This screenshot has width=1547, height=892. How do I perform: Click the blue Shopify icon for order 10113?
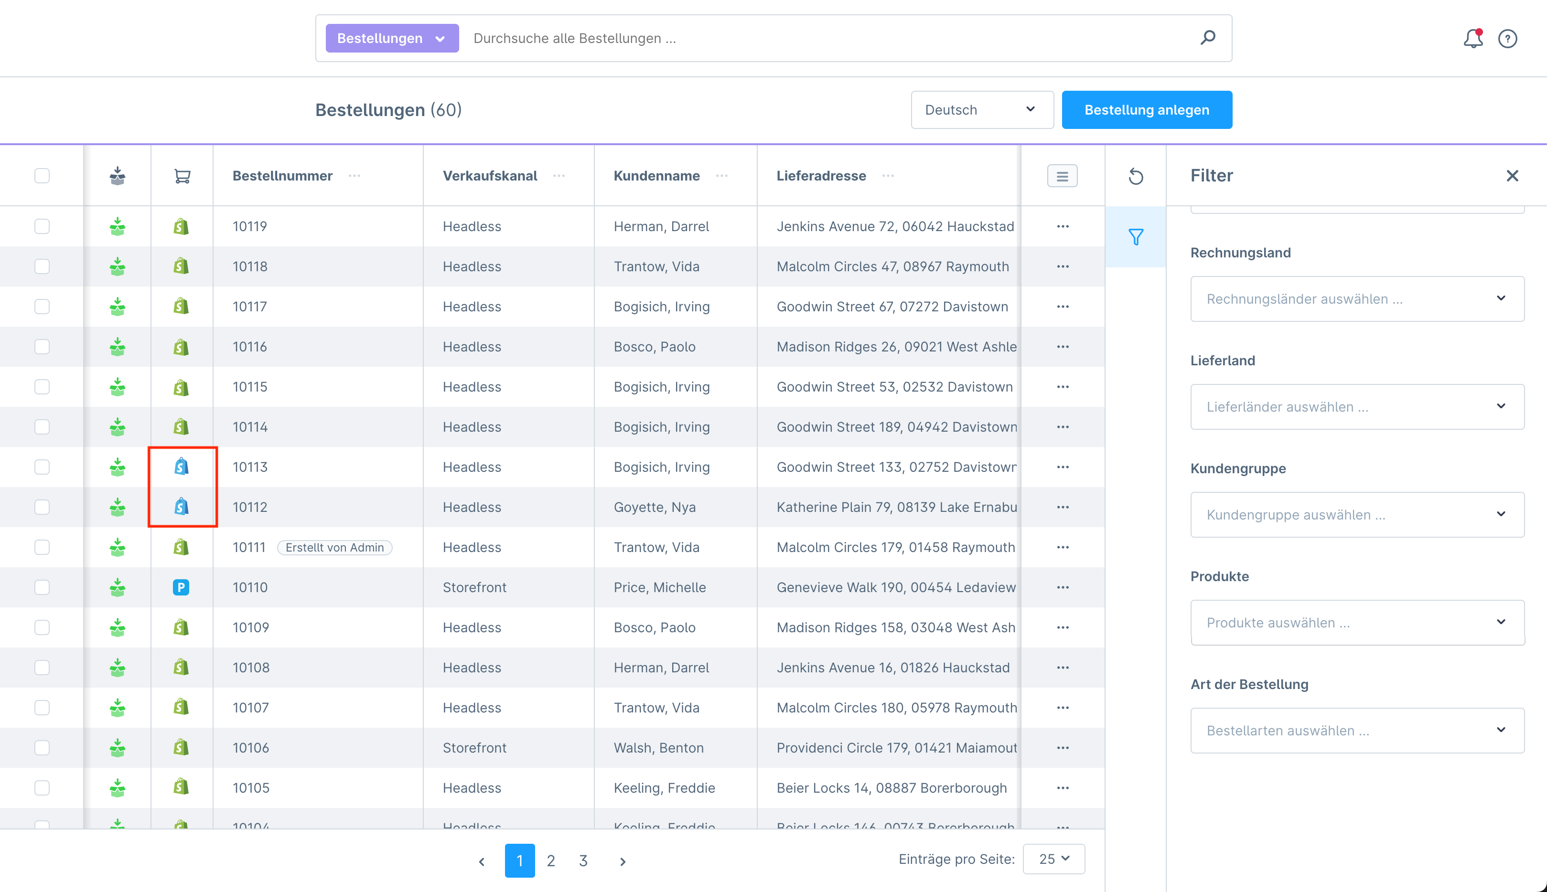pyautogui.click(x=181, y=467)
